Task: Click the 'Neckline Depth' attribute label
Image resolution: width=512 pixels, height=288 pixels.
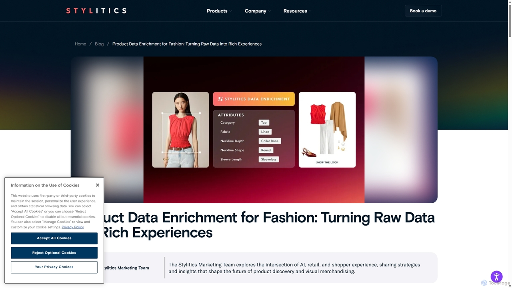Action: click(232, 141)
